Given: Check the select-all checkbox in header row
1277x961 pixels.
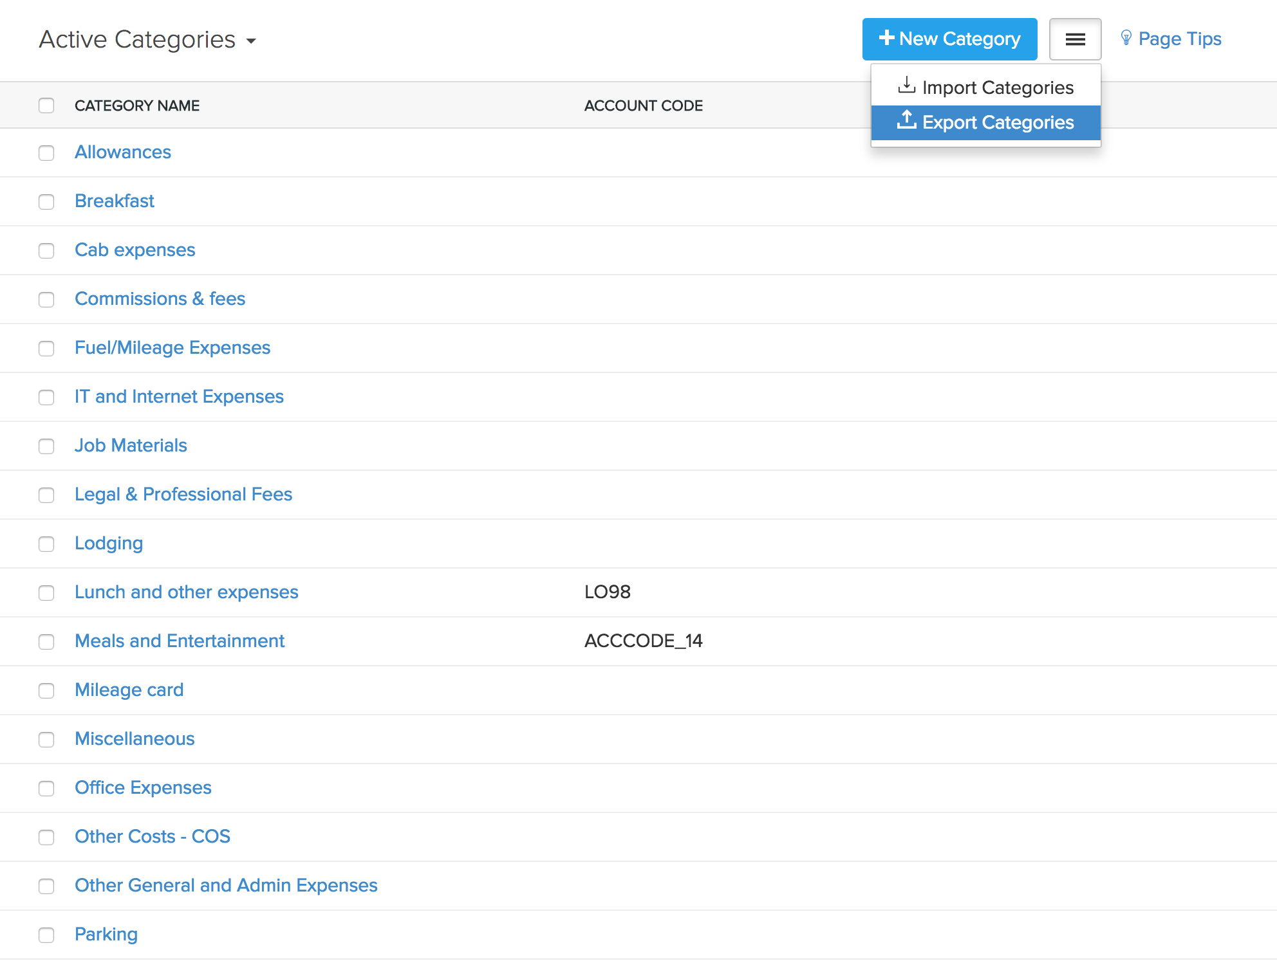Looking at the screenshot, I should 46,105.
